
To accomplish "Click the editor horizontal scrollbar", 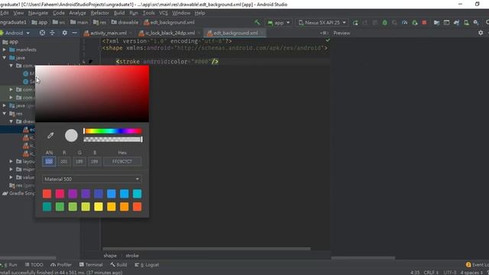I will 206,248.
